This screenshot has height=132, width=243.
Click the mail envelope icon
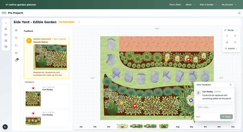[x=16, y=53]
